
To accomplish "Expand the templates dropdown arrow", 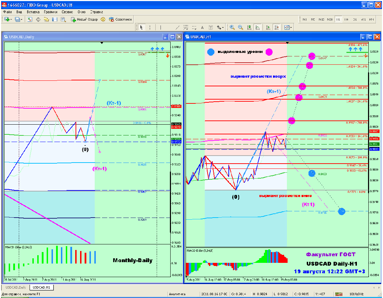I will [291, 28].
